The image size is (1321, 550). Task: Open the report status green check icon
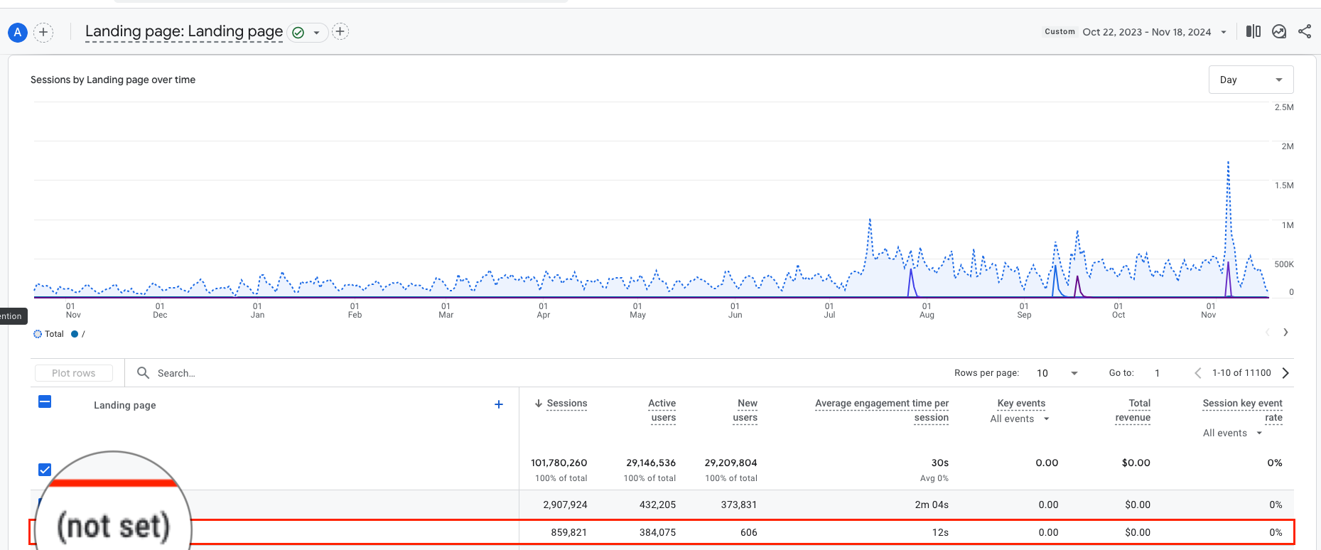coord(298,32)
